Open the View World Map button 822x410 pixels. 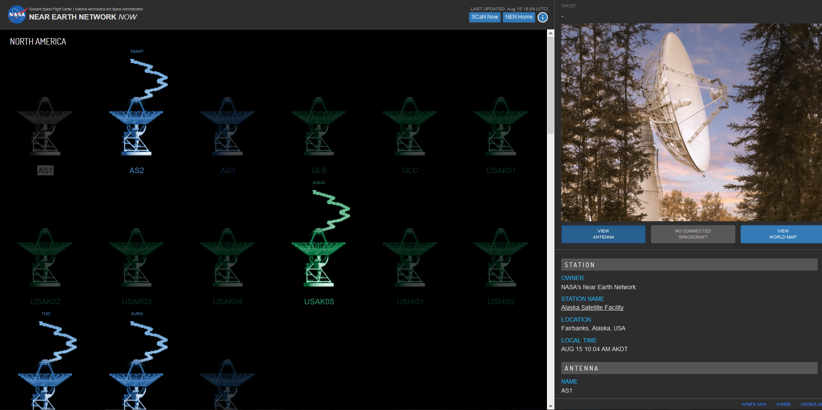click(x=782, y=234)
